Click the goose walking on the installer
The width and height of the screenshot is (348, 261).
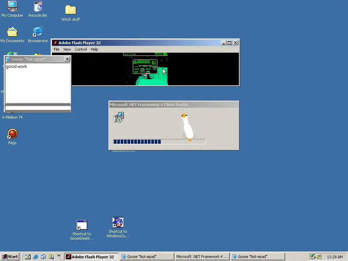coord(188,127)
